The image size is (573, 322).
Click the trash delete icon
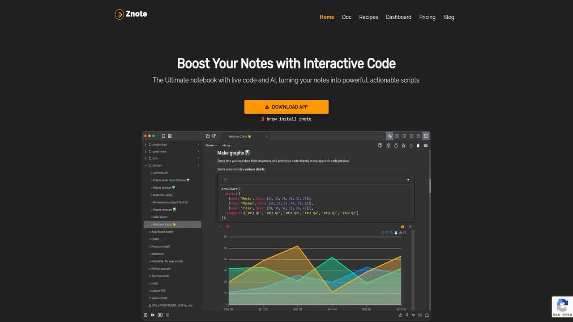pyautogui.click(x=418, y=145)
